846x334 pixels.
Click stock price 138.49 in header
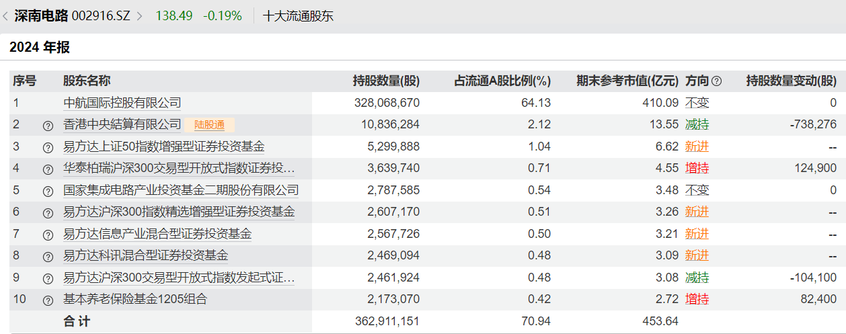(174, 15)
